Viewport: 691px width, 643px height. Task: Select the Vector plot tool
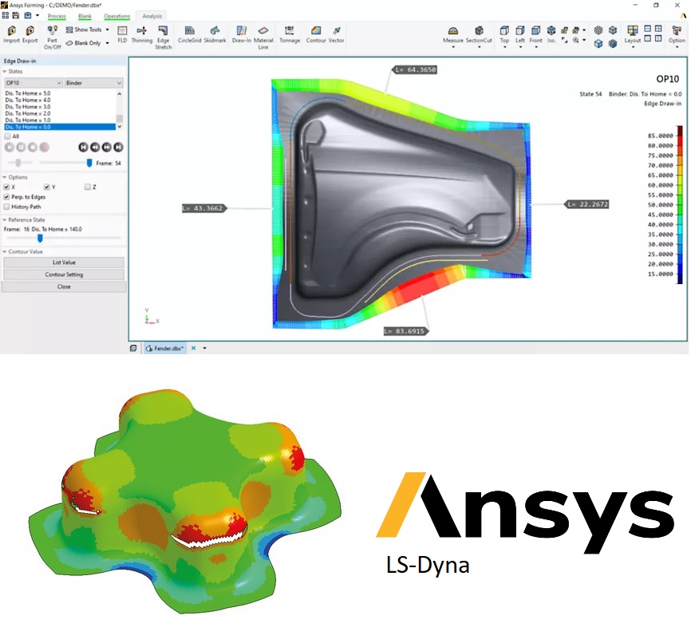pos(336,34)
